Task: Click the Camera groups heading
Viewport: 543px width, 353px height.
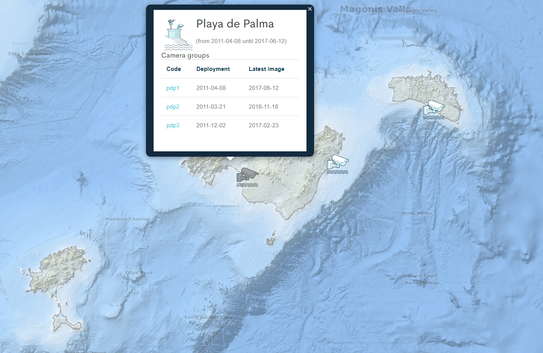Action: (185, 55)
